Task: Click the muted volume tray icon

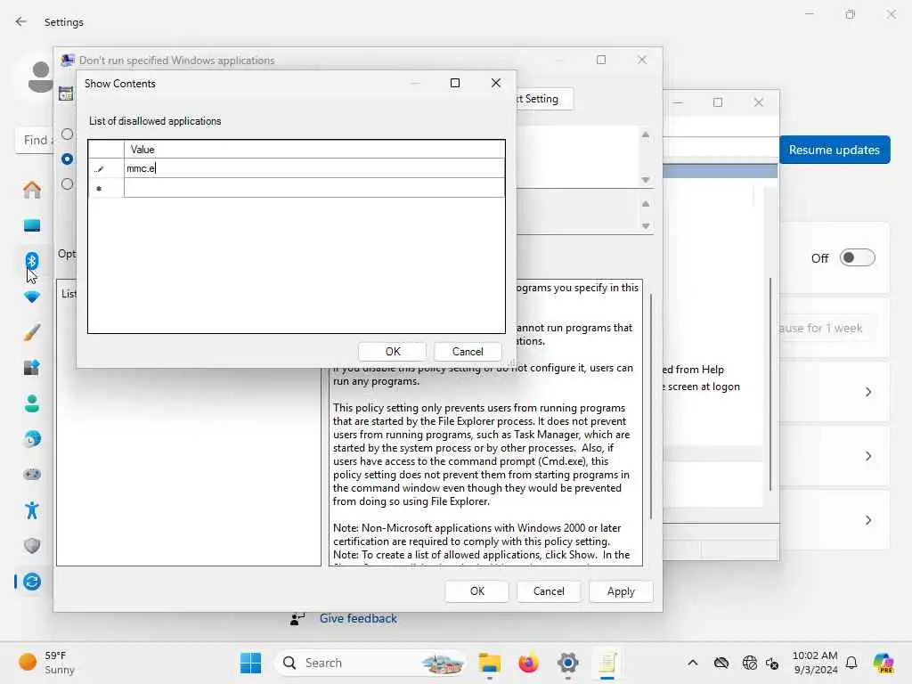Action: [772, 663]
